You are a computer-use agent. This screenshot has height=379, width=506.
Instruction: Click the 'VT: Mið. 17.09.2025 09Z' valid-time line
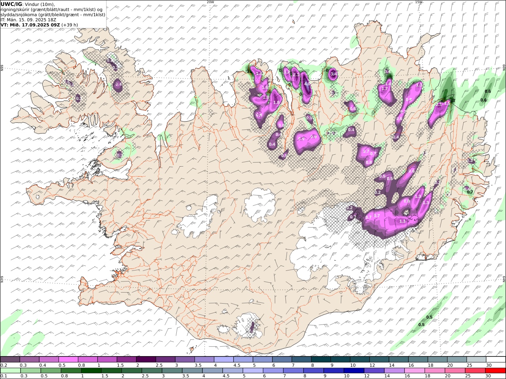[x=30, y=24]
